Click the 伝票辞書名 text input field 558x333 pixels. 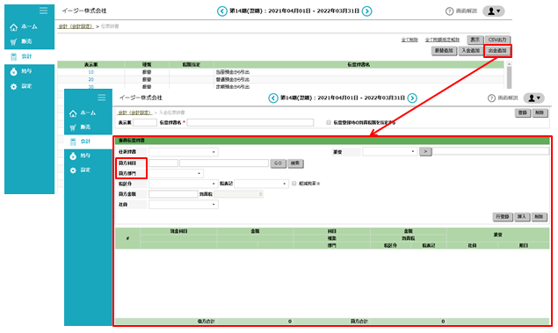click(250, 122)
